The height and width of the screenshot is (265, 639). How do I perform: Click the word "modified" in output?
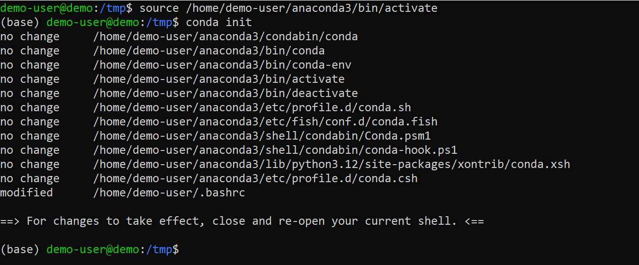[x=27, y=193]
